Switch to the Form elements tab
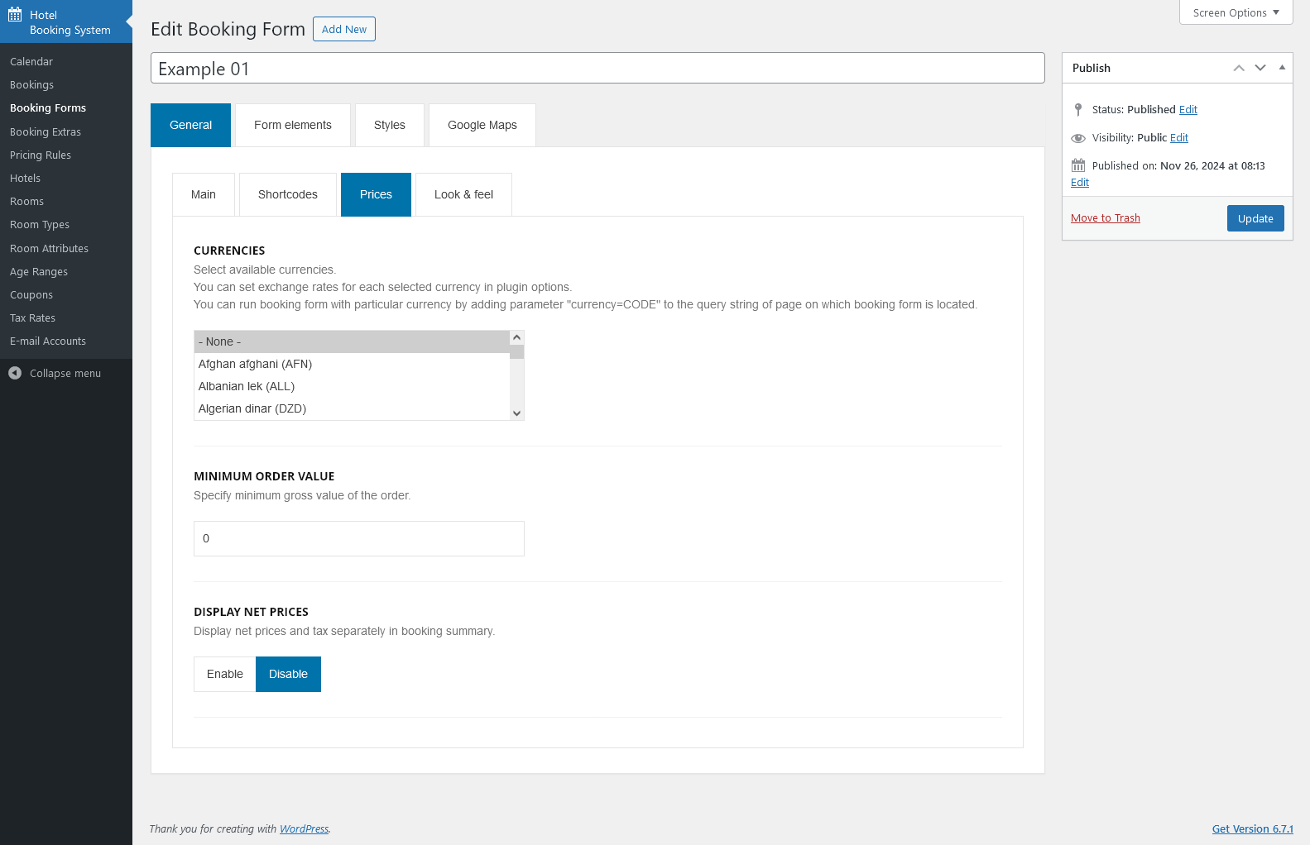This screenshot has height=845, width=1310. 293,125
